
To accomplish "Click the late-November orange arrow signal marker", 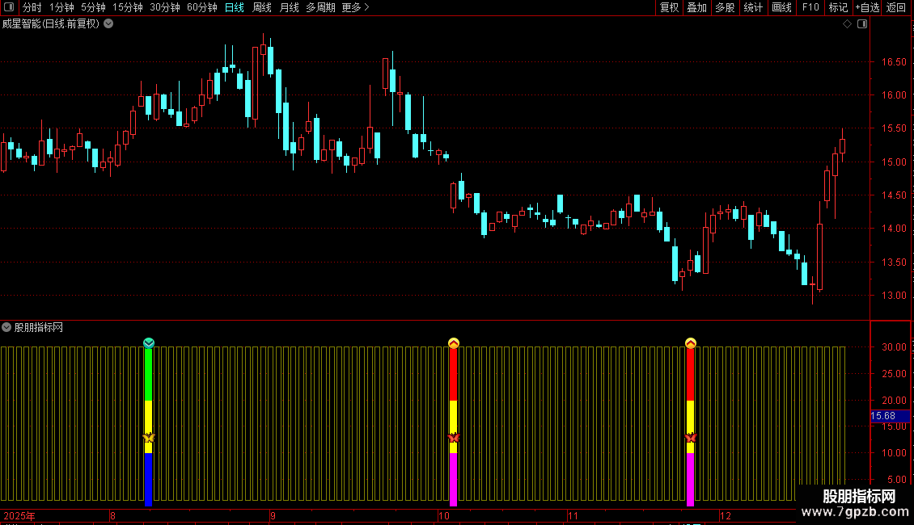I will (691, 342).
